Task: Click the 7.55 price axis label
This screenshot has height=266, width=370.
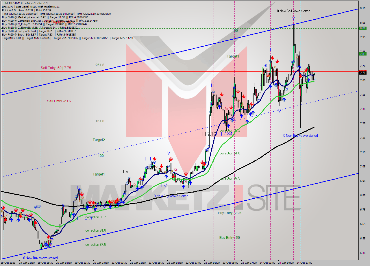Action: click(363, 95)
